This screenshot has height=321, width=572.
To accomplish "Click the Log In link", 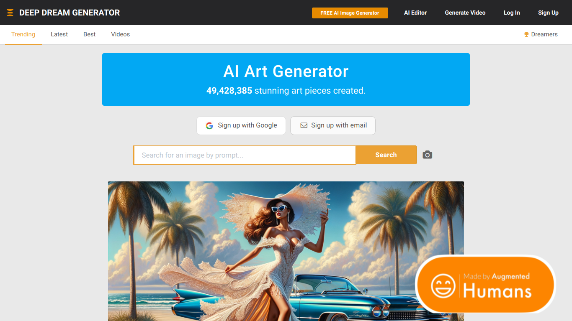I will tap(512, 13).
